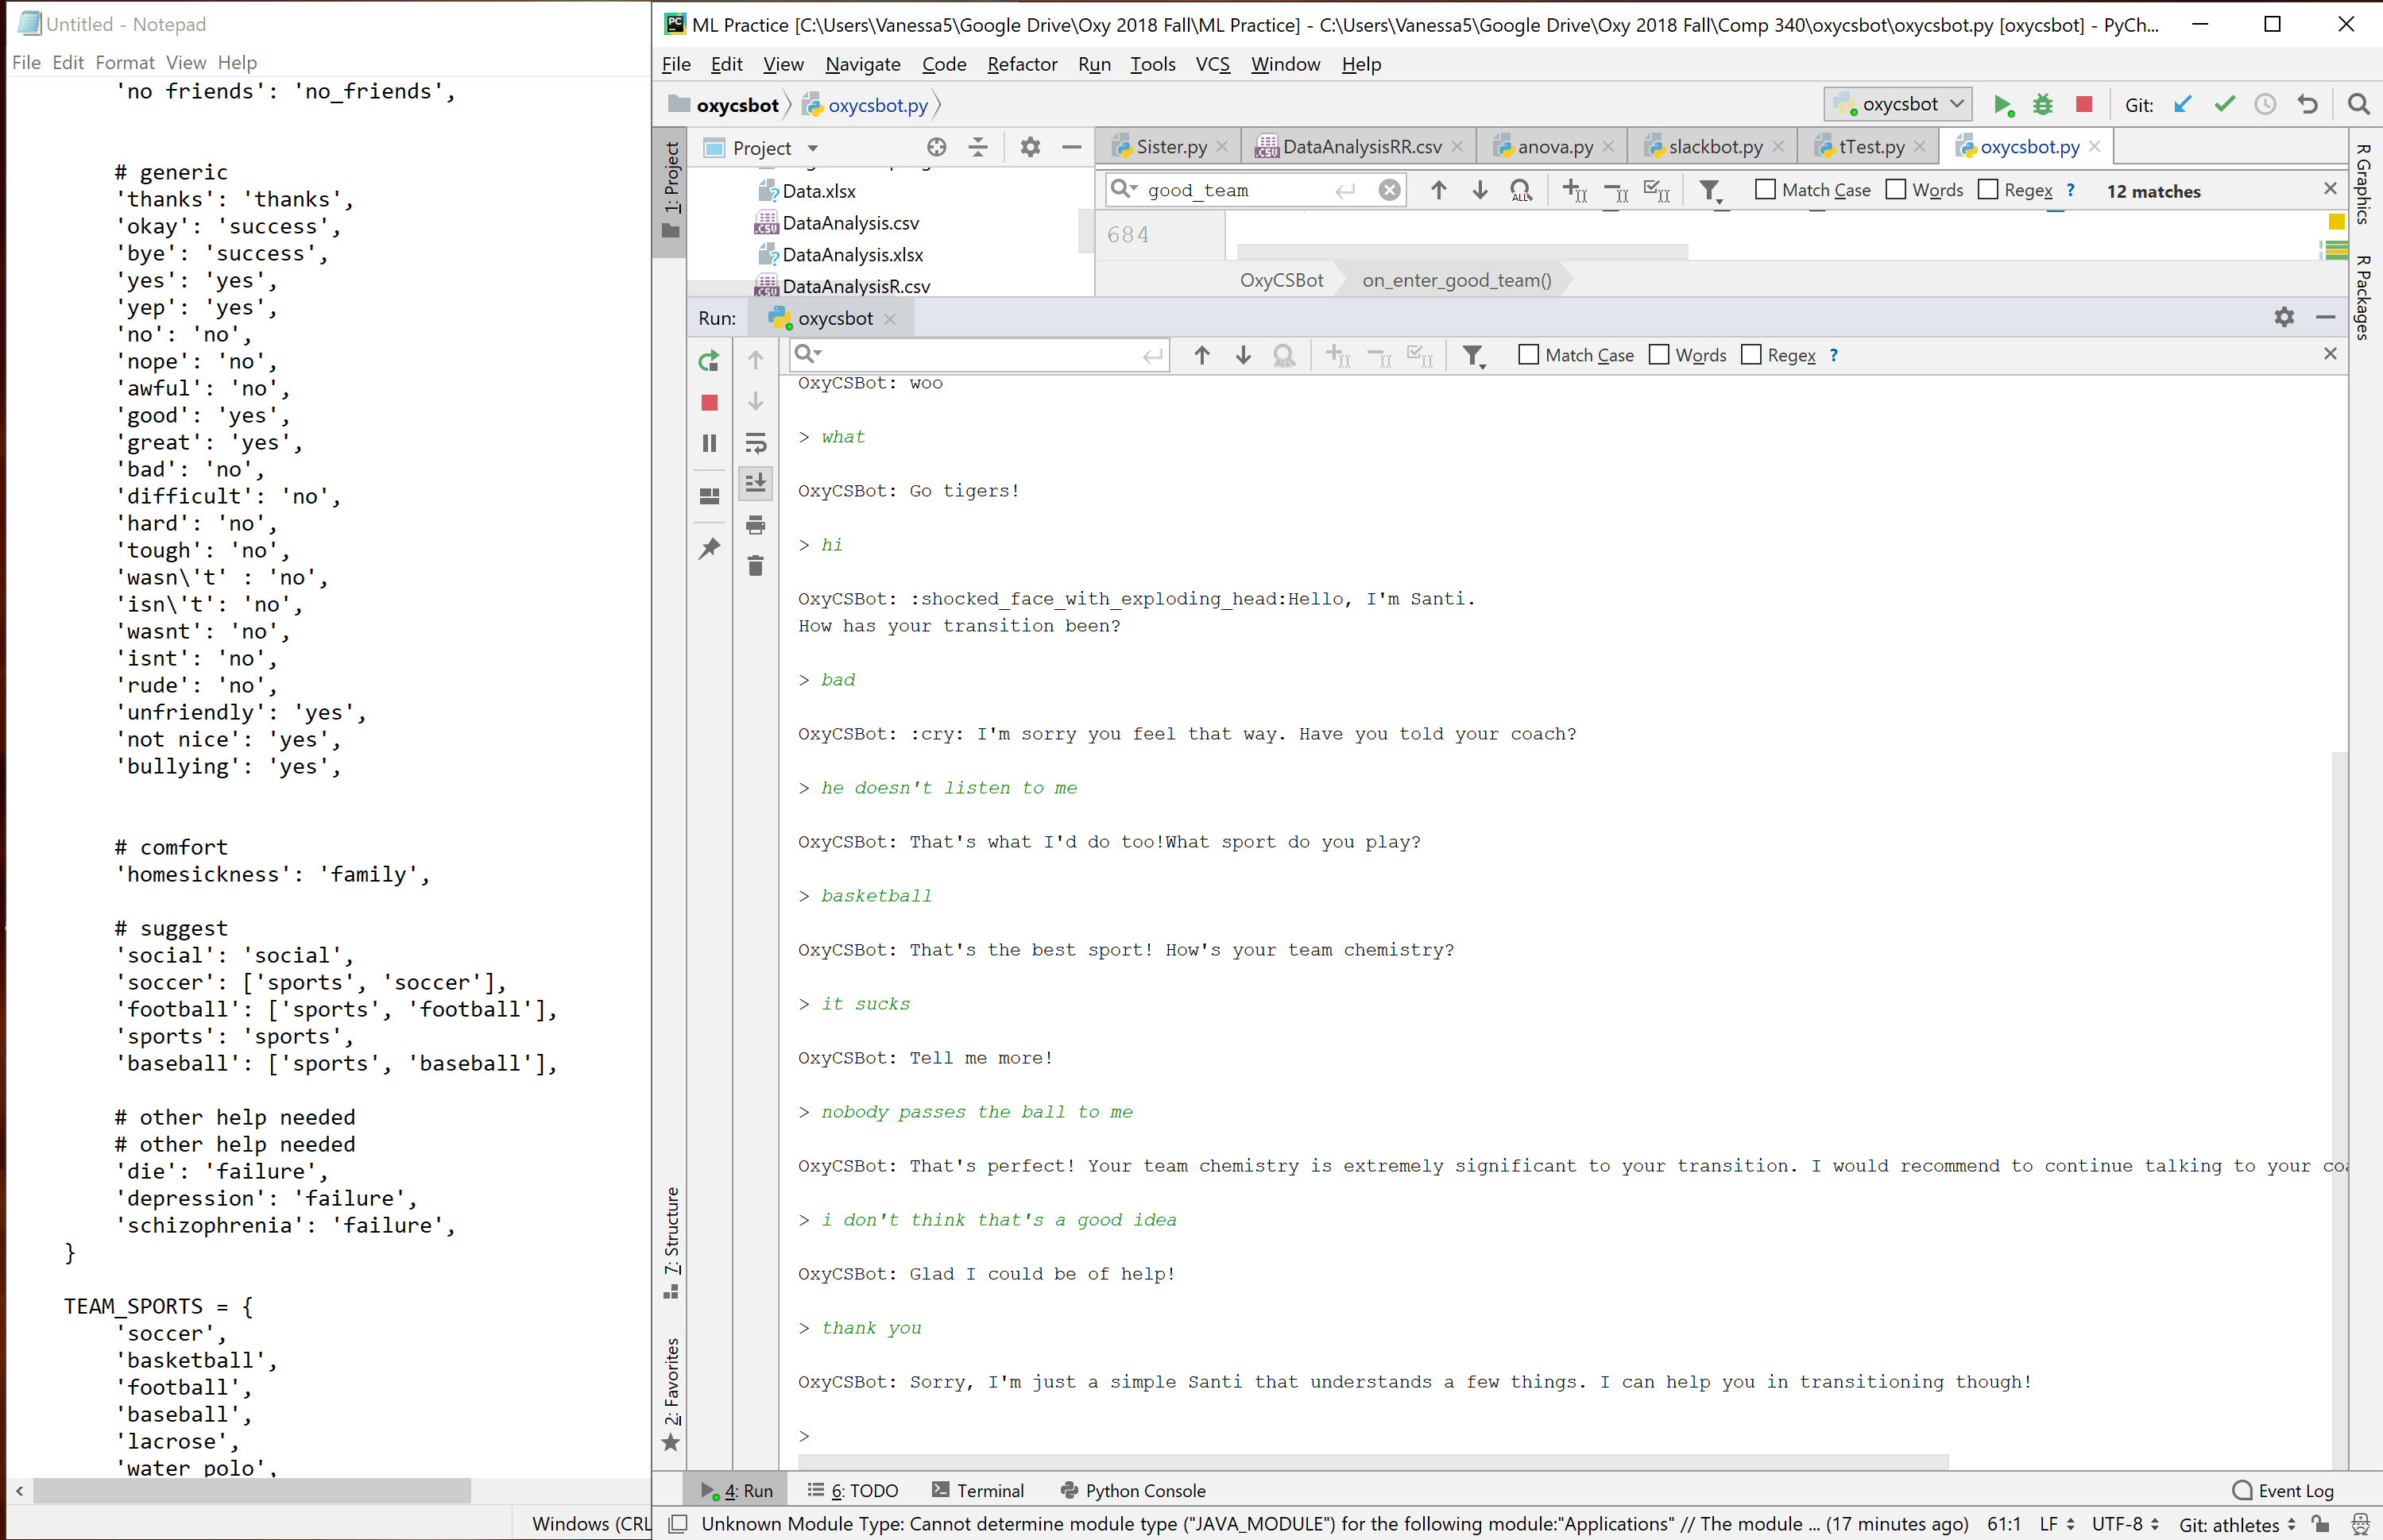Check the Words box in Run search
Viewport: 2383px width, 1540px height.
point(1660,355)
